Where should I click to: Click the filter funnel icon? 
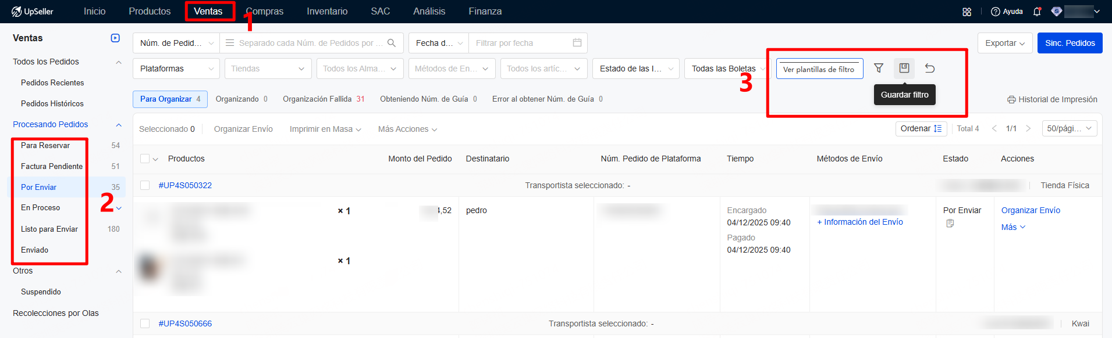coord(879,69)
